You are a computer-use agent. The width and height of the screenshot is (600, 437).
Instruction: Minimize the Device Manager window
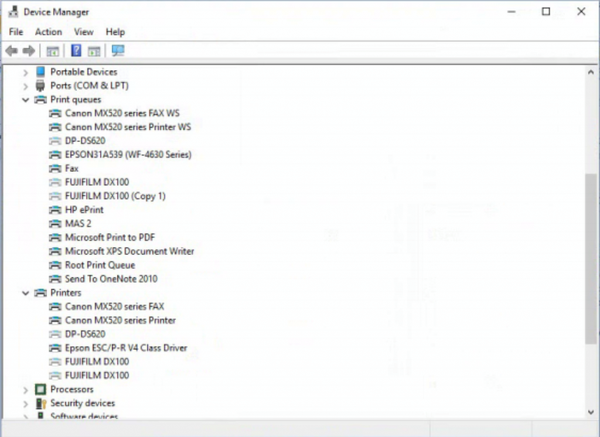pyautogui.click(x=511, y=12)
